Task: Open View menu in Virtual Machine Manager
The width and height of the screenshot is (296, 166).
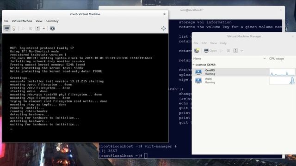Action: (x=214, y=43)
